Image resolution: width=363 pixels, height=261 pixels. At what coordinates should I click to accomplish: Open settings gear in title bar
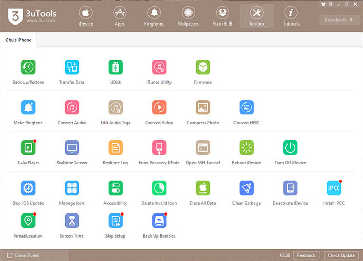tap(331, 4)
